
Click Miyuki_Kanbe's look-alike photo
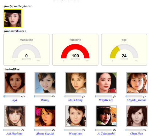point(137,83)
